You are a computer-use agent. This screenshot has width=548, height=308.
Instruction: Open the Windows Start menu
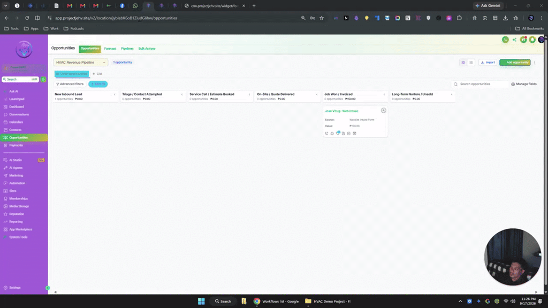[201, 301]
